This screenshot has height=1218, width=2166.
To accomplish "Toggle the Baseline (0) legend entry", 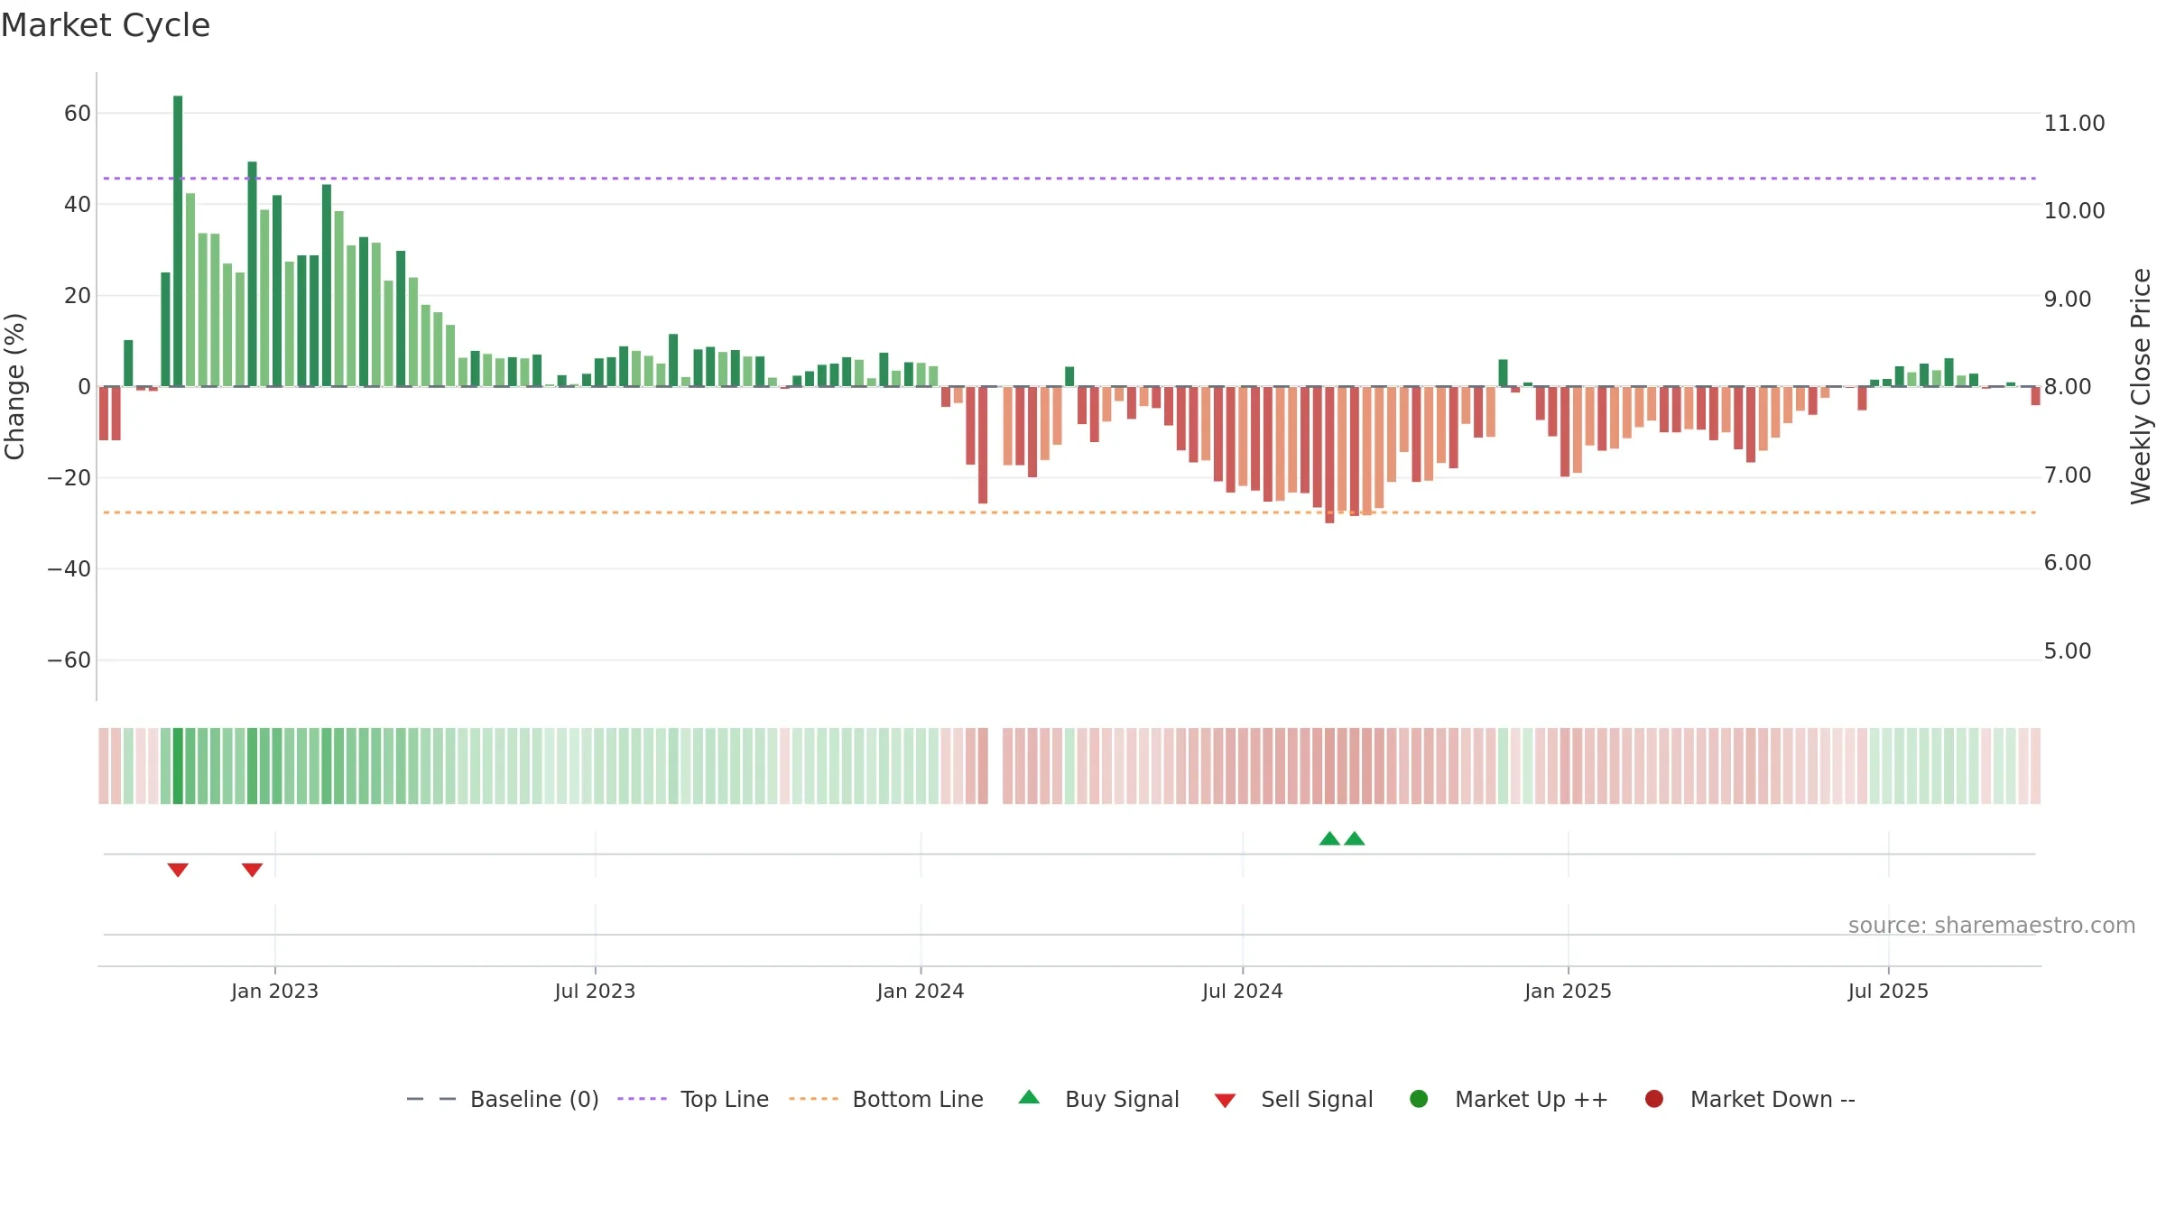I will tap(503, 1099).
